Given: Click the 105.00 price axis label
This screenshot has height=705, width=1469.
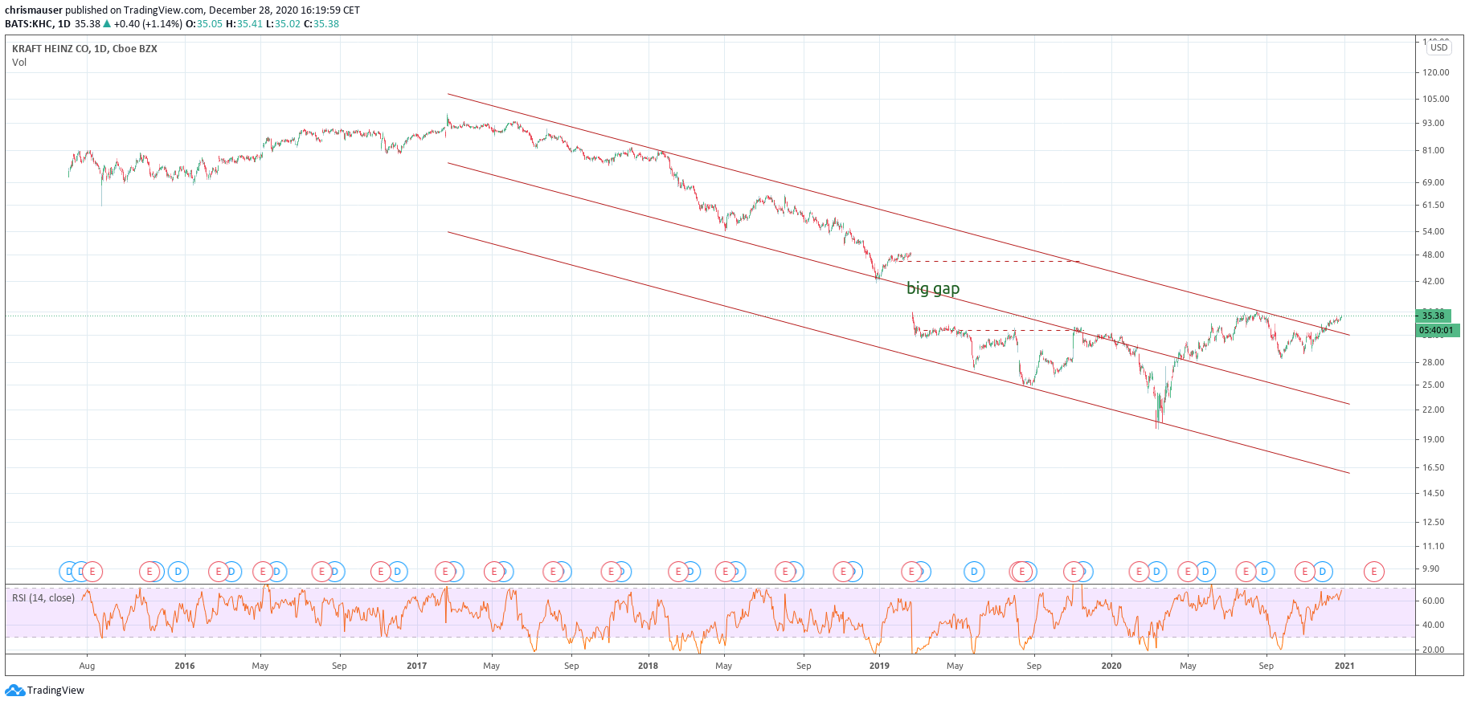Looking at the screenshot, I should click(x=1435, y=99).
